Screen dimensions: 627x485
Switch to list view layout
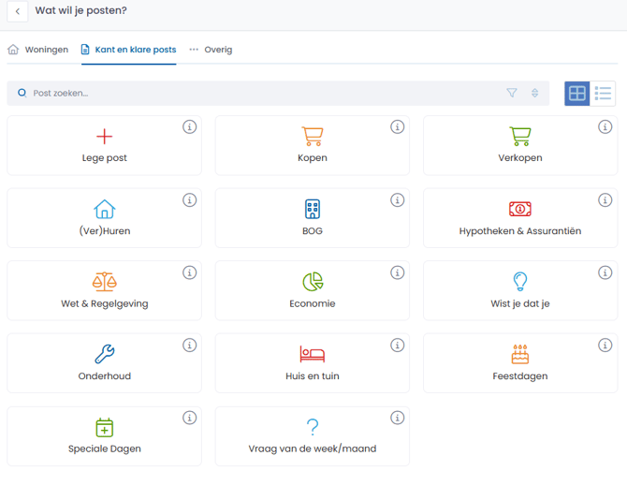tap(603, 94)
